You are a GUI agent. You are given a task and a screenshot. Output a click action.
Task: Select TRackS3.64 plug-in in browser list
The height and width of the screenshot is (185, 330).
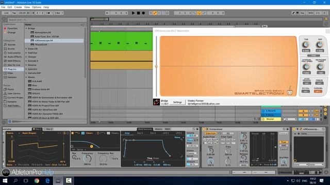41,45
